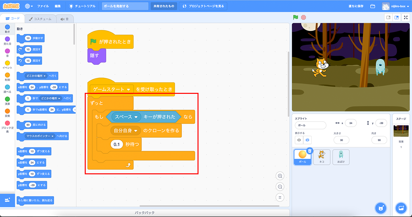Click the green flag to start project
The height and width of the screenshot is (217, 412).
[296, 18]
